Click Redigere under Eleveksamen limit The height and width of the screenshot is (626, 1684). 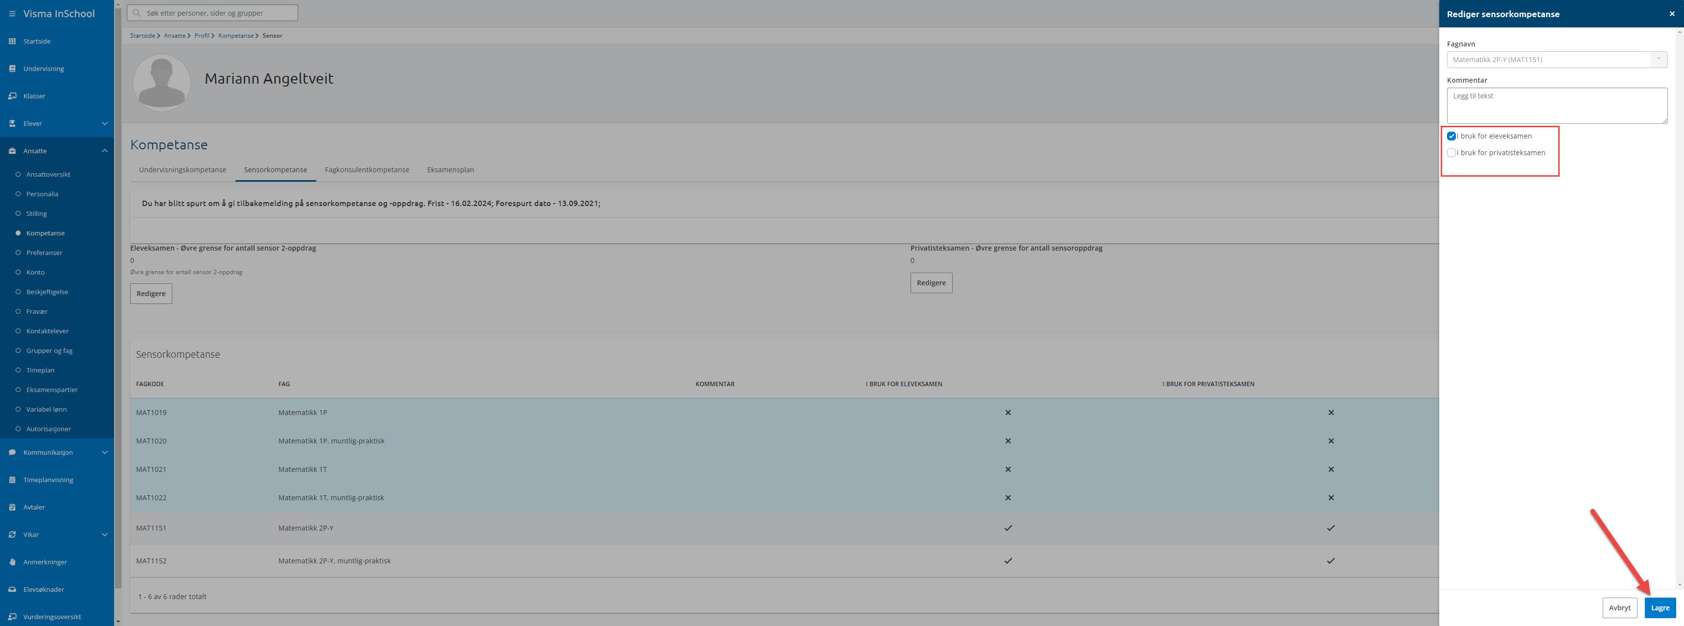click(151, 293)
